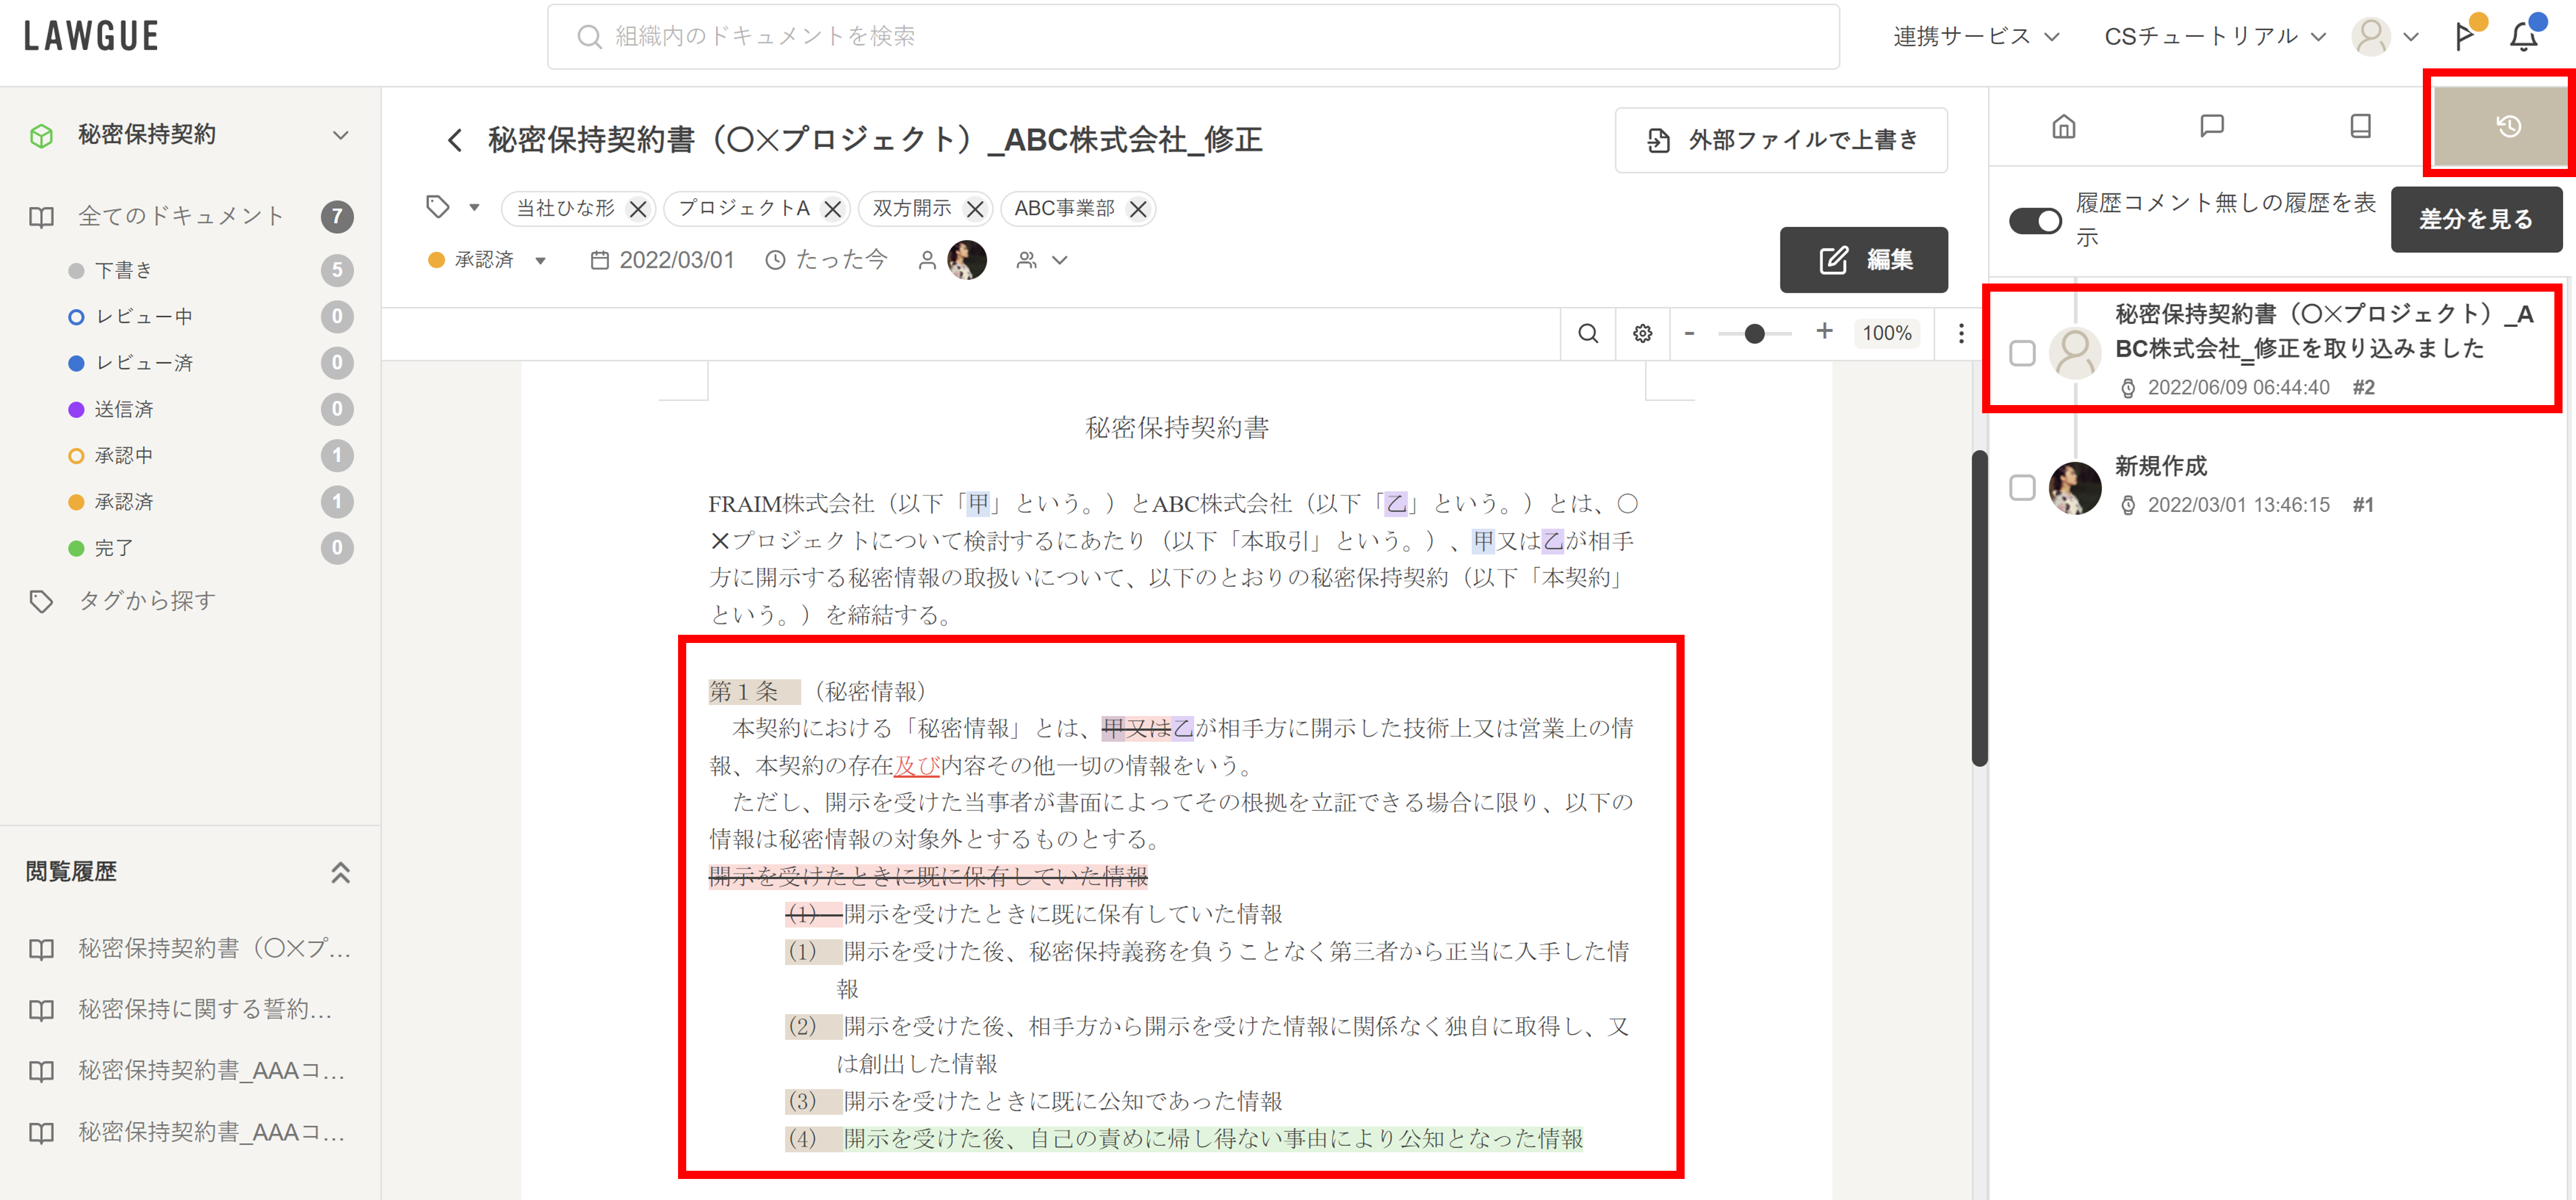Click the home panel icon
The image size is (2576, 1200).
(2063, 126)
